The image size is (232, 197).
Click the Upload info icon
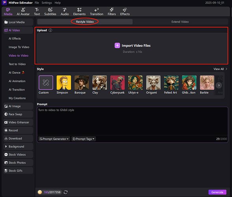[x=50, y=30]
